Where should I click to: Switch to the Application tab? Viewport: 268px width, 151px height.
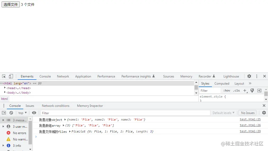click(x=83, y=76)
